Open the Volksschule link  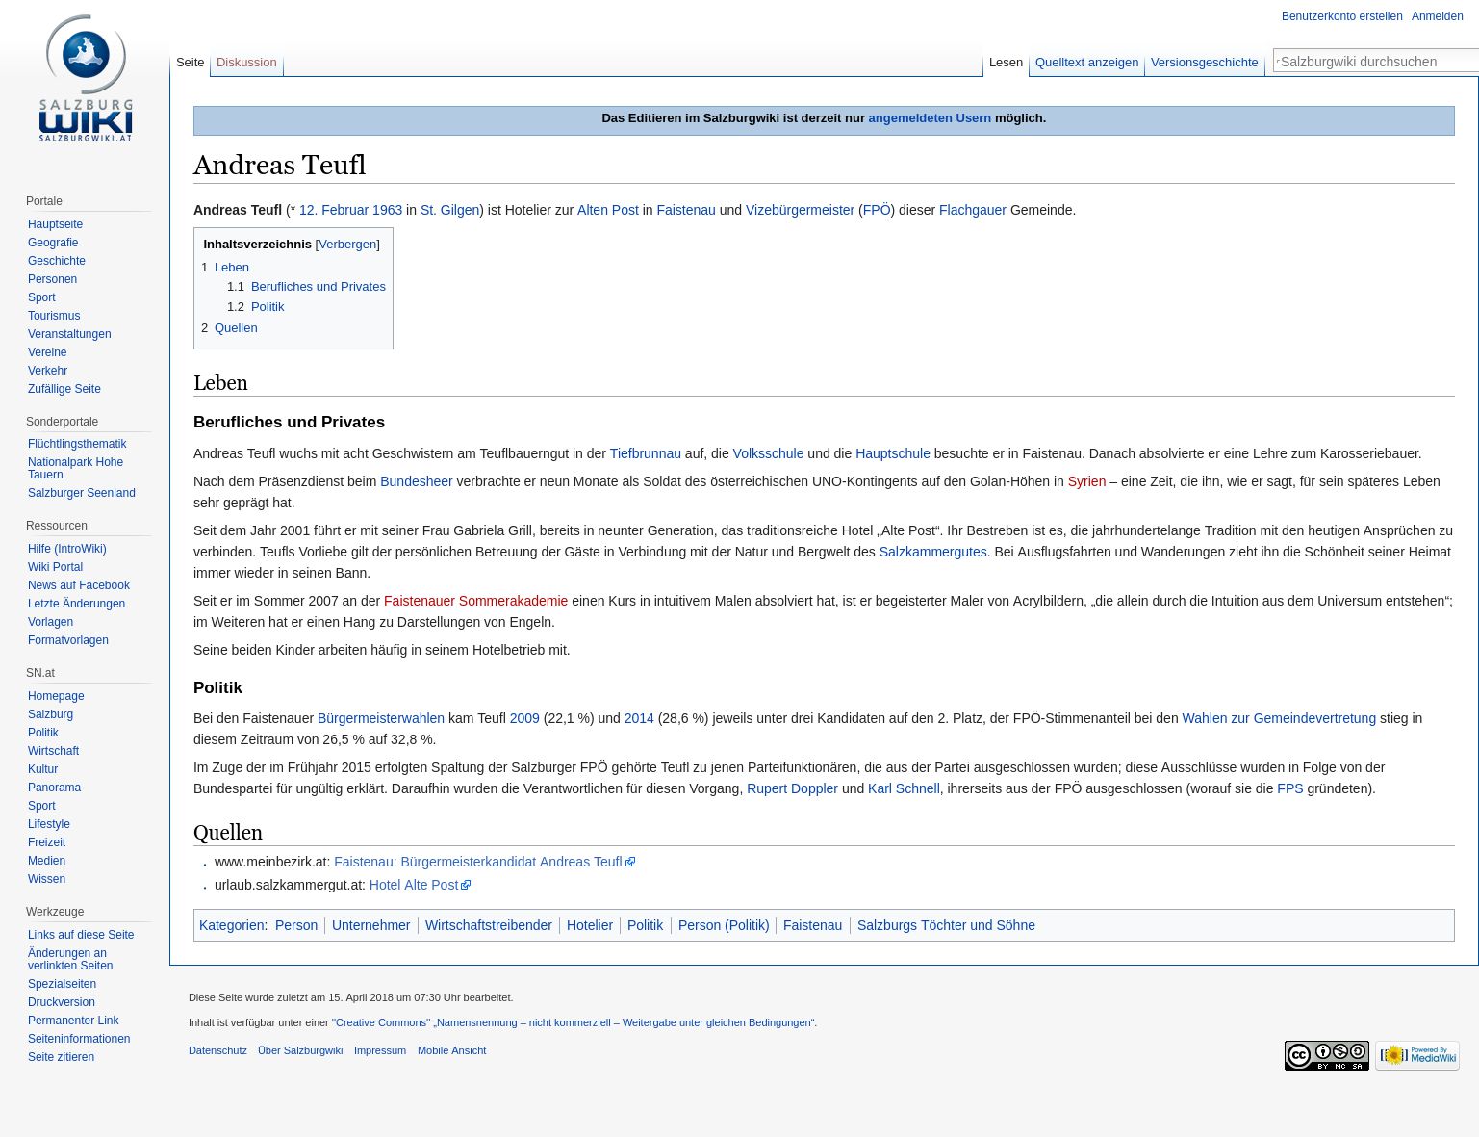(x=768, y=453)
